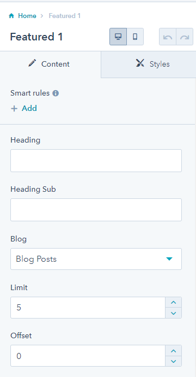196x377 pixels.
Task: Click the Home house icon in breadcrumb
Action: pyautogui.click(x=11, y=16)
